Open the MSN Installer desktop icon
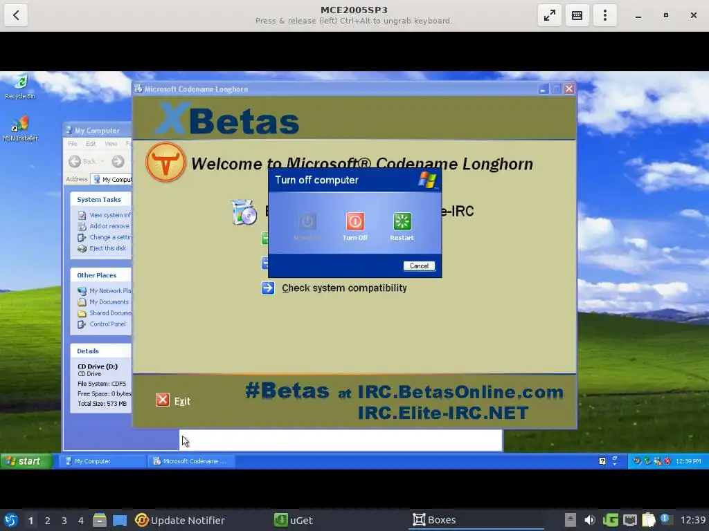Viewport: 709px width, 531px height. [20, 128]
